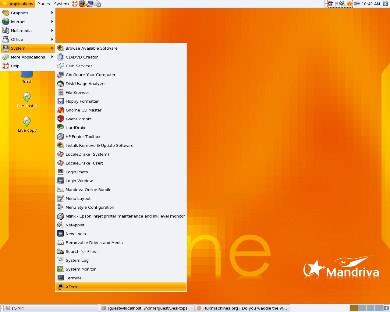Click the 10:41 AM clock

371,4
